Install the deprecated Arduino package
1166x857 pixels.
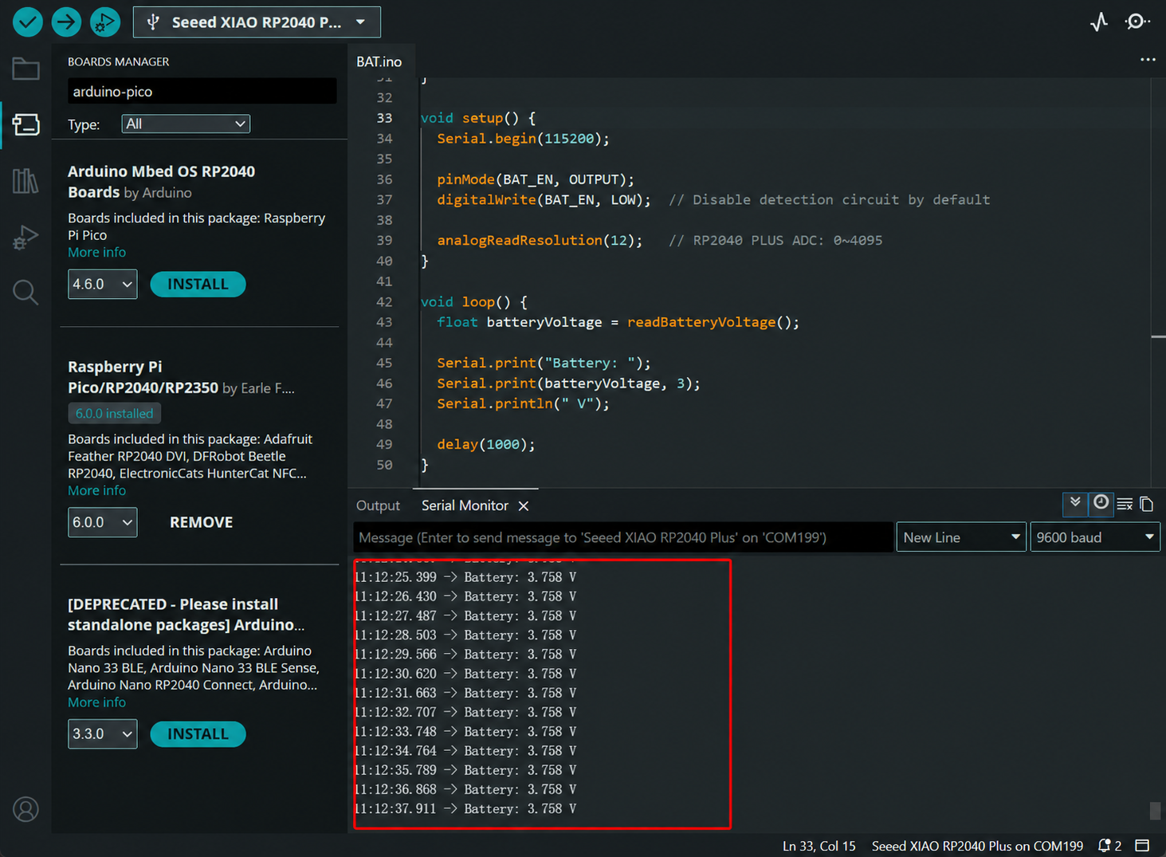pos(198,734)
